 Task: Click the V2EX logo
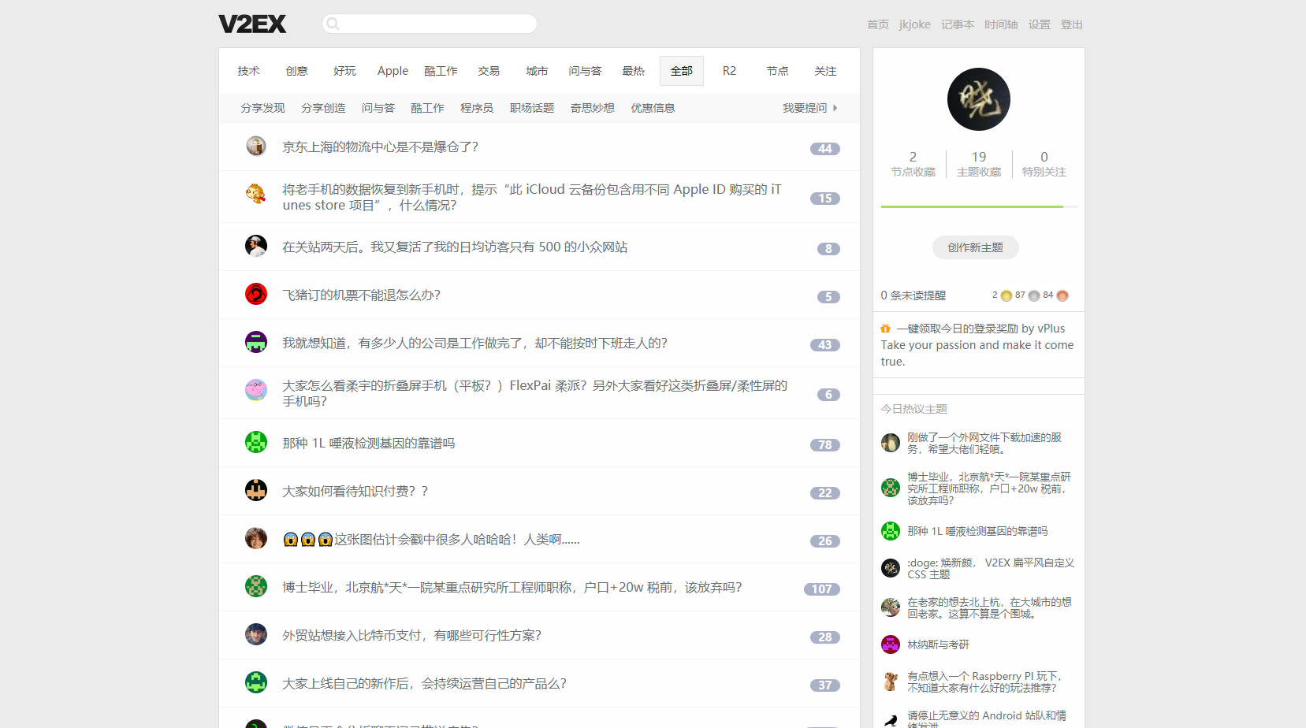tap(251, 24)
